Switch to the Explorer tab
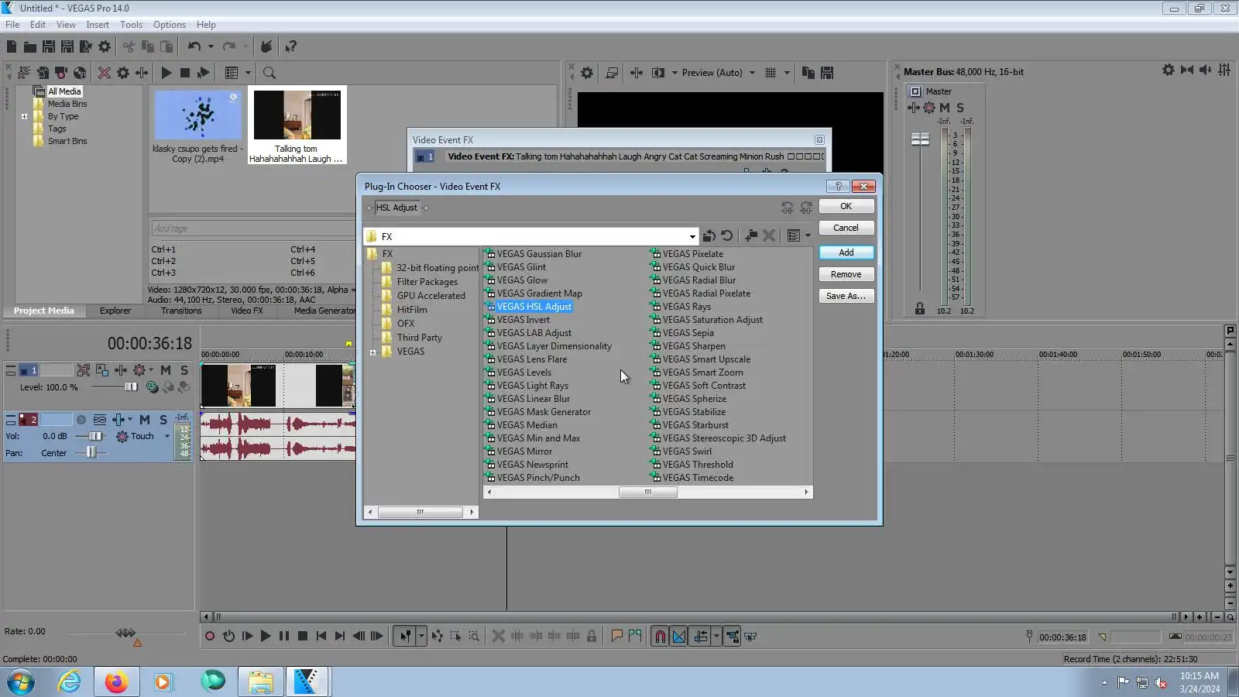This screenshot has width=1239, height=697. tap(115, 311)
